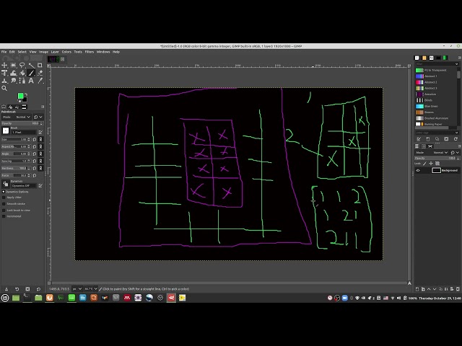Open the Layer menu
Image resolution: width=462 pixels, height=346 pixels.
click(x=55, y=52)
